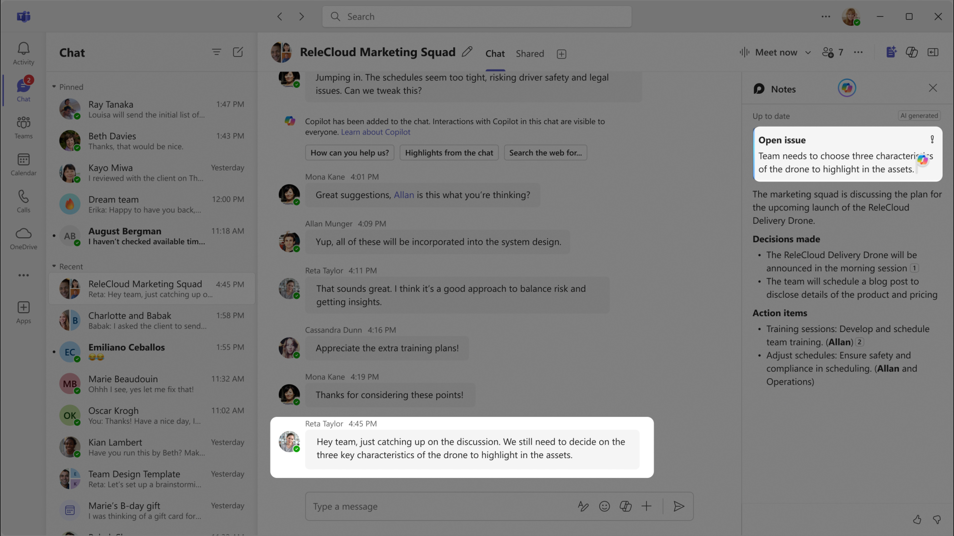
Task: Toggle the Notes panel icon in header
Action: 891,52
